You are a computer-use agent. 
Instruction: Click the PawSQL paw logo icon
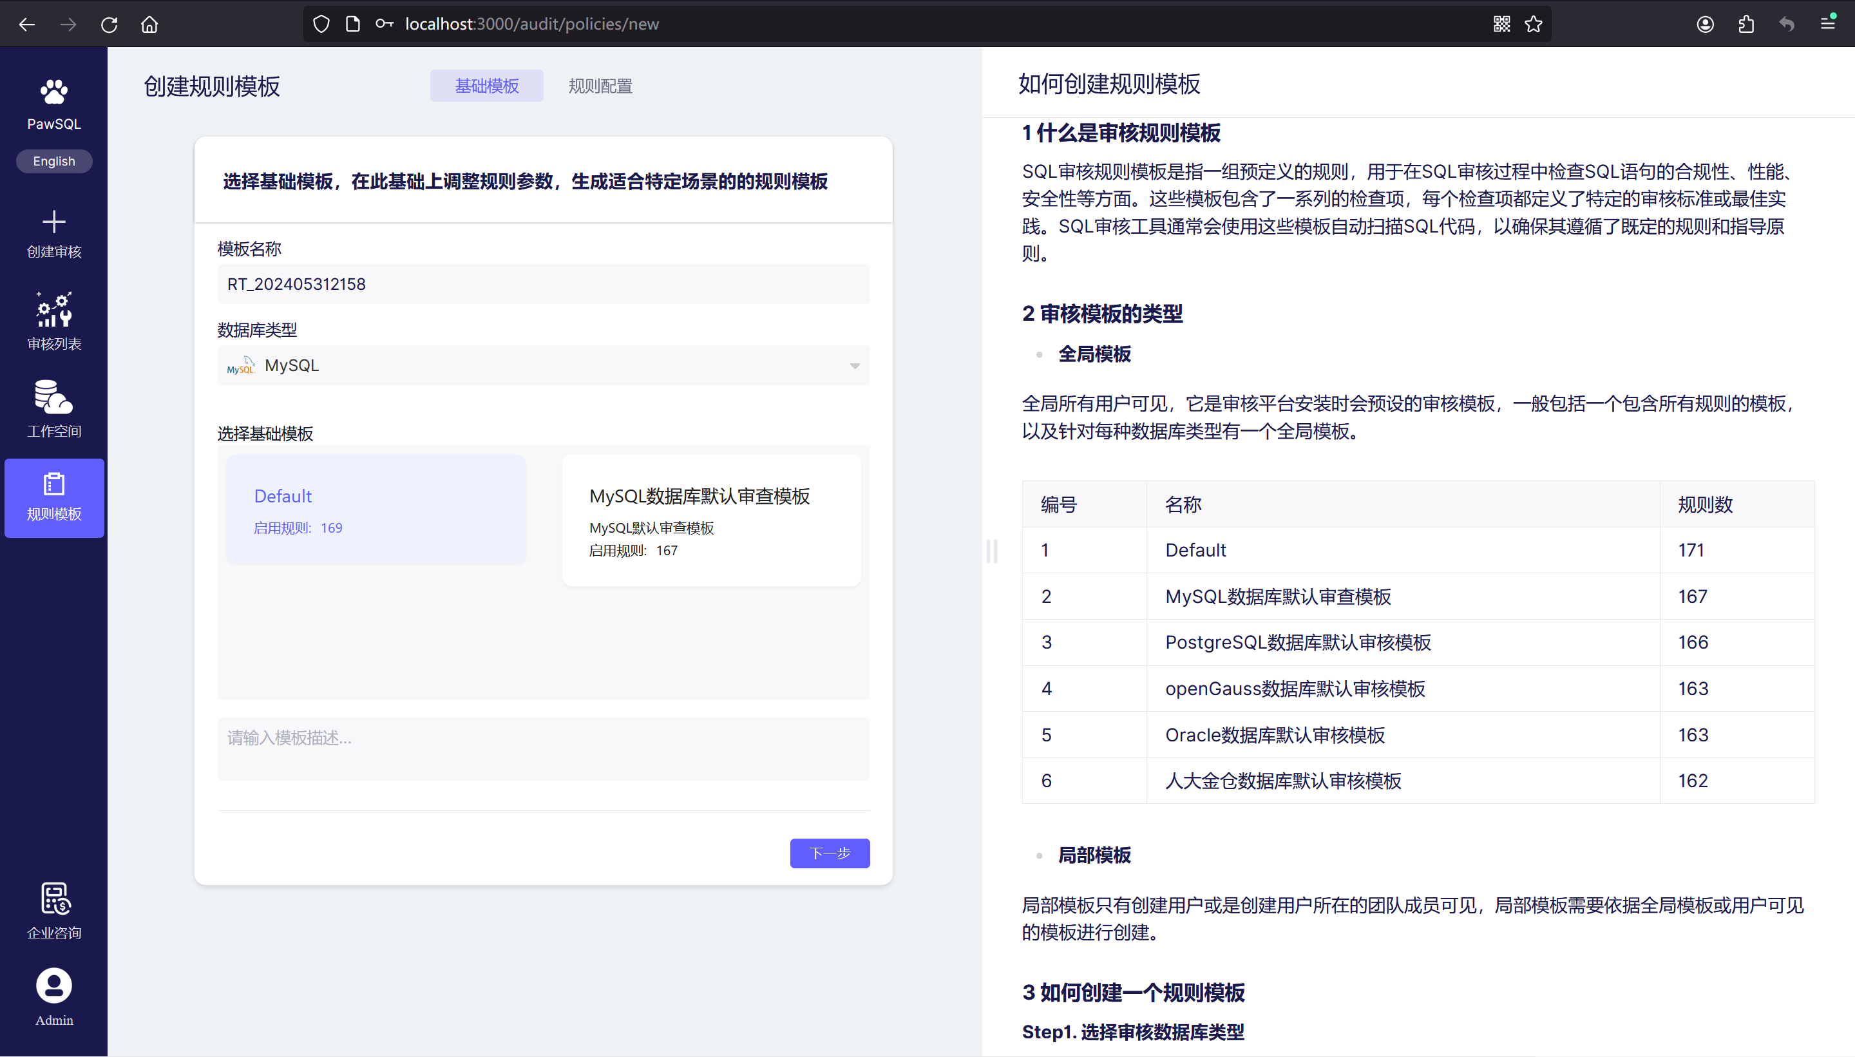pos(53,92)
